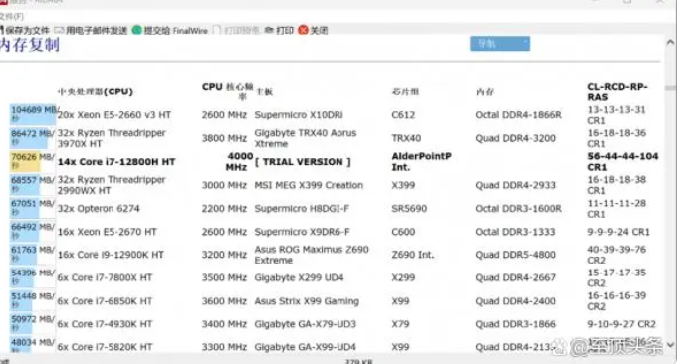
Task: Click 6x Core i7-5820K HT entry
Action: click(105, 347)
